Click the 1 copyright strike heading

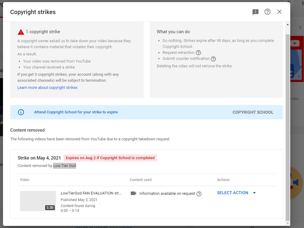tap(43, 32)
